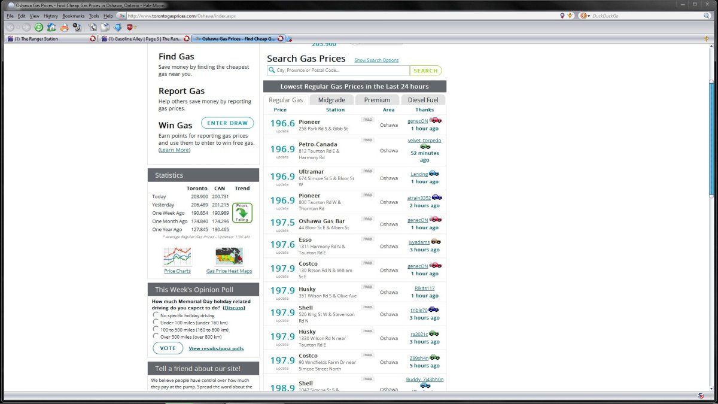This screenshot has width=718, height=404.
Task: Select 'Over 500 miles' radio button
Action: tap(156, 336)
